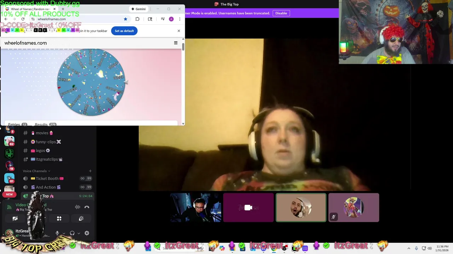Viewport: 453px width, 254px height.
Task: Spin the wheel of names
Action: (91, 82)
